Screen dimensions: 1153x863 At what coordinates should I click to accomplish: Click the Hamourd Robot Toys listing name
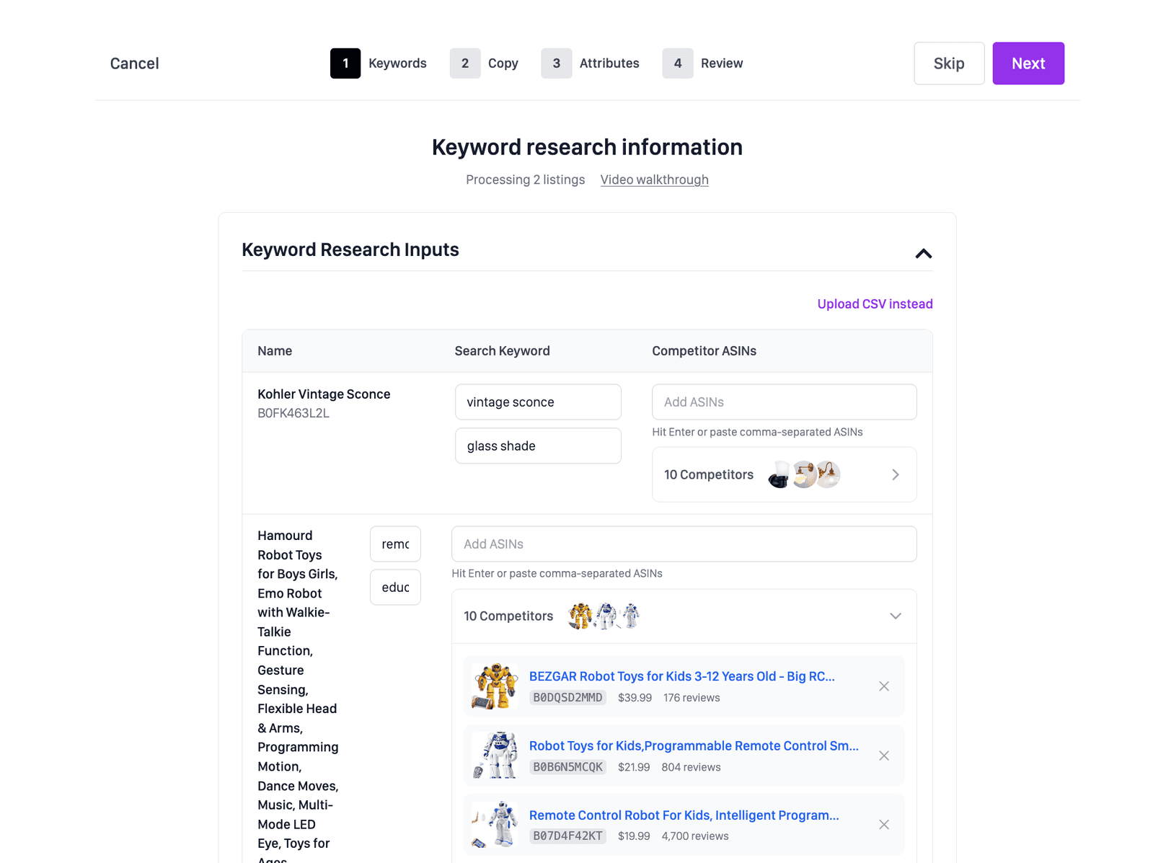(x=298, y=696)
